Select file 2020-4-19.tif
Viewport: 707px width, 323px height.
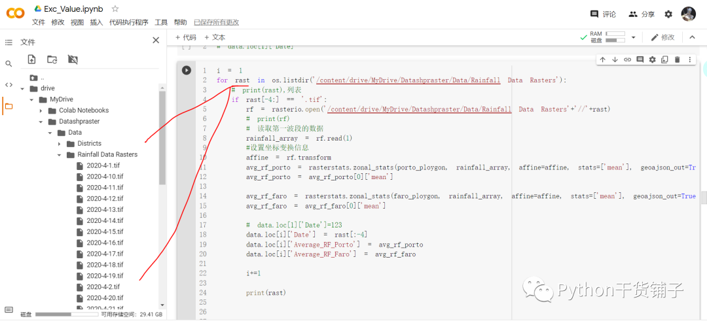(x=105, y=276)
